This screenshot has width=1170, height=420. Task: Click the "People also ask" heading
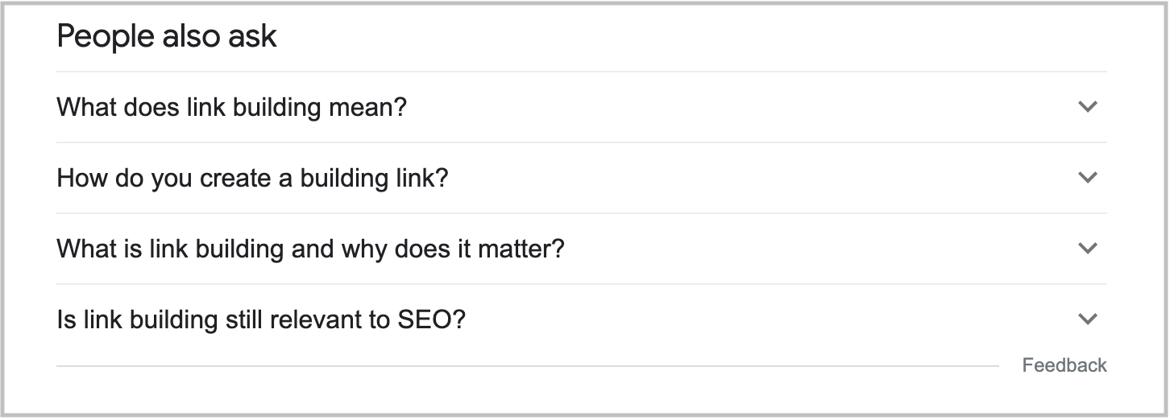click(167, 36)
